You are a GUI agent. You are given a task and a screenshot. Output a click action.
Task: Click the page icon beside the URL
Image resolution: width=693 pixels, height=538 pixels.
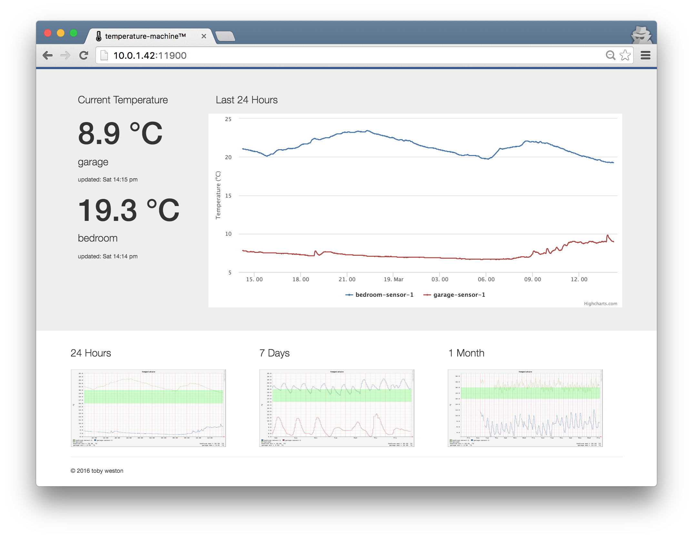click(104, 56)
